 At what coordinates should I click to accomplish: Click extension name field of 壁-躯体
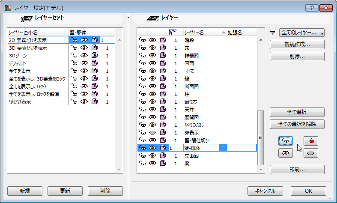(x=242, y=148)
